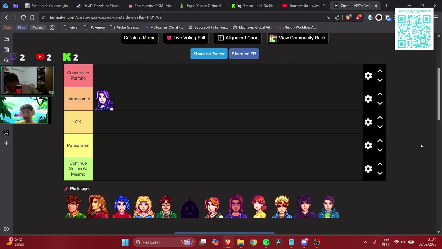Click the yellow Pense Bem tier label

[x=78, y=145]
